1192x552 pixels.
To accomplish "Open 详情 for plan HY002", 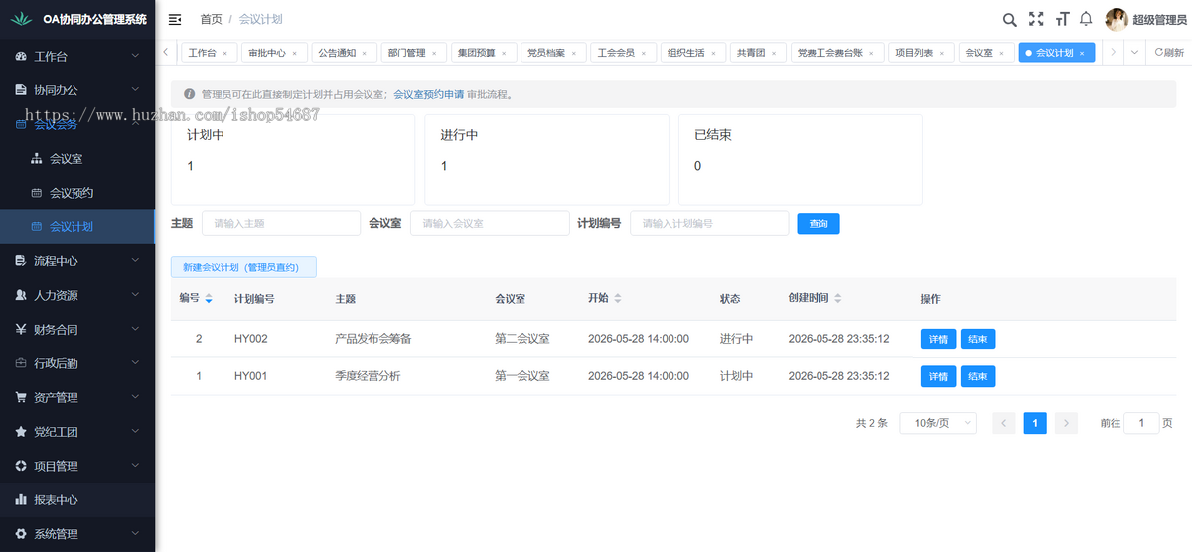I will coord(938,339).
